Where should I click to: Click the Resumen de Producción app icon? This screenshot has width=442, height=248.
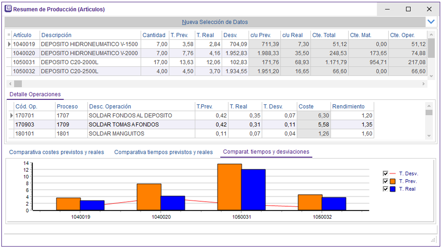click(x=8, y=9)
